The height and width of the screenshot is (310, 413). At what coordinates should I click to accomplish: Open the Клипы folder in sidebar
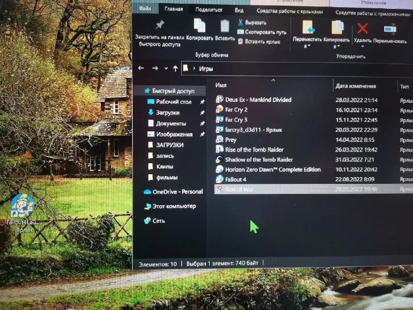tap(165, 166)
